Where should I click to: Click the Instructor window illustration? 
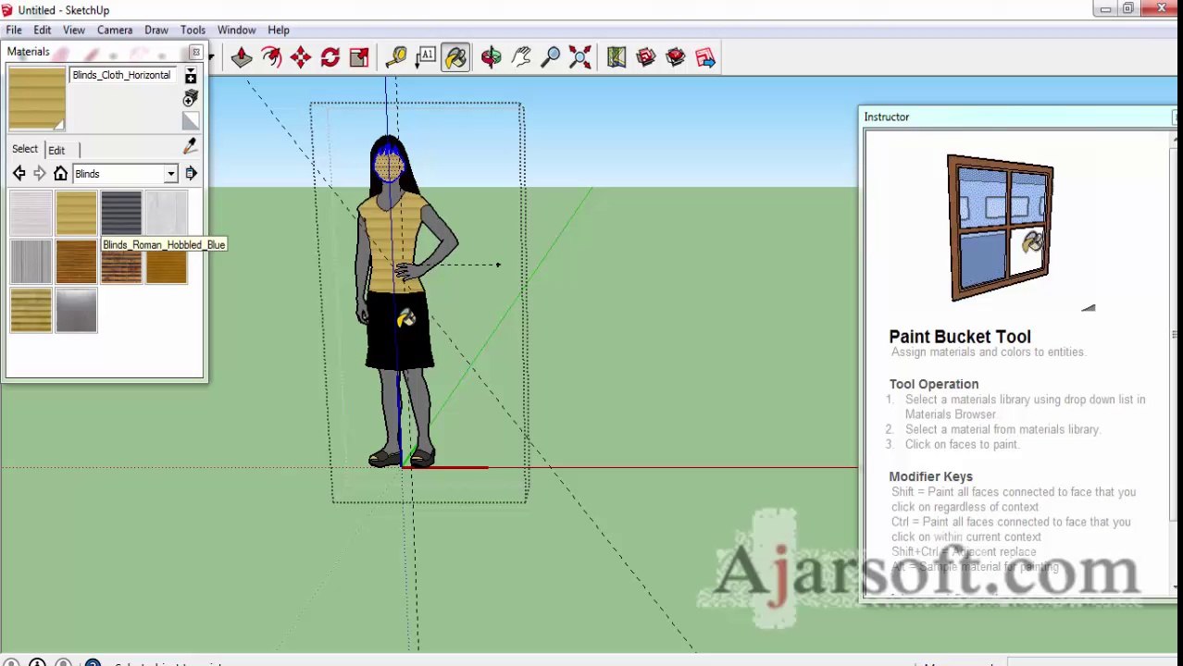coord(1001,228)
